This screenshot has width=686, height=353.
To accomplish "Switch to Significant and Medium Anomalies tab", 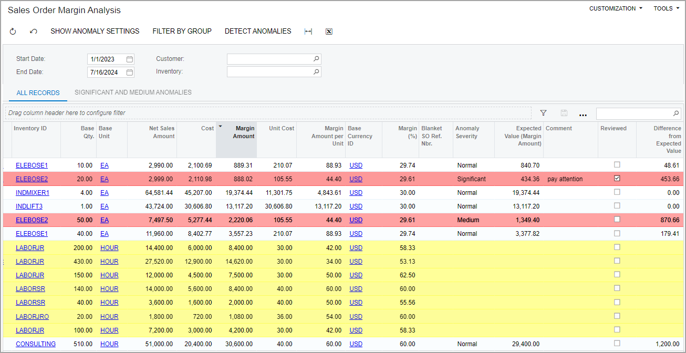I will tap(133, 92).
